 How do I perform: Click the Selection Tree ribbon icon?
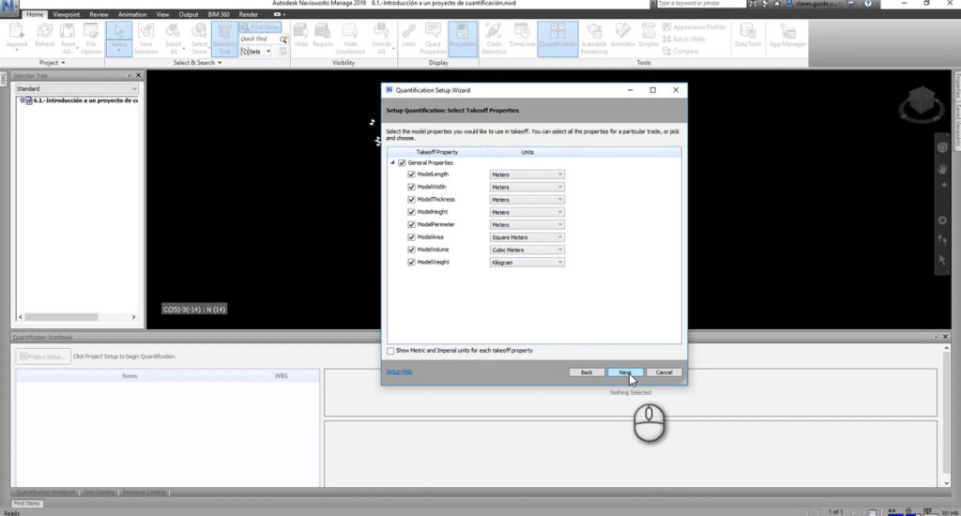(224, 38)
